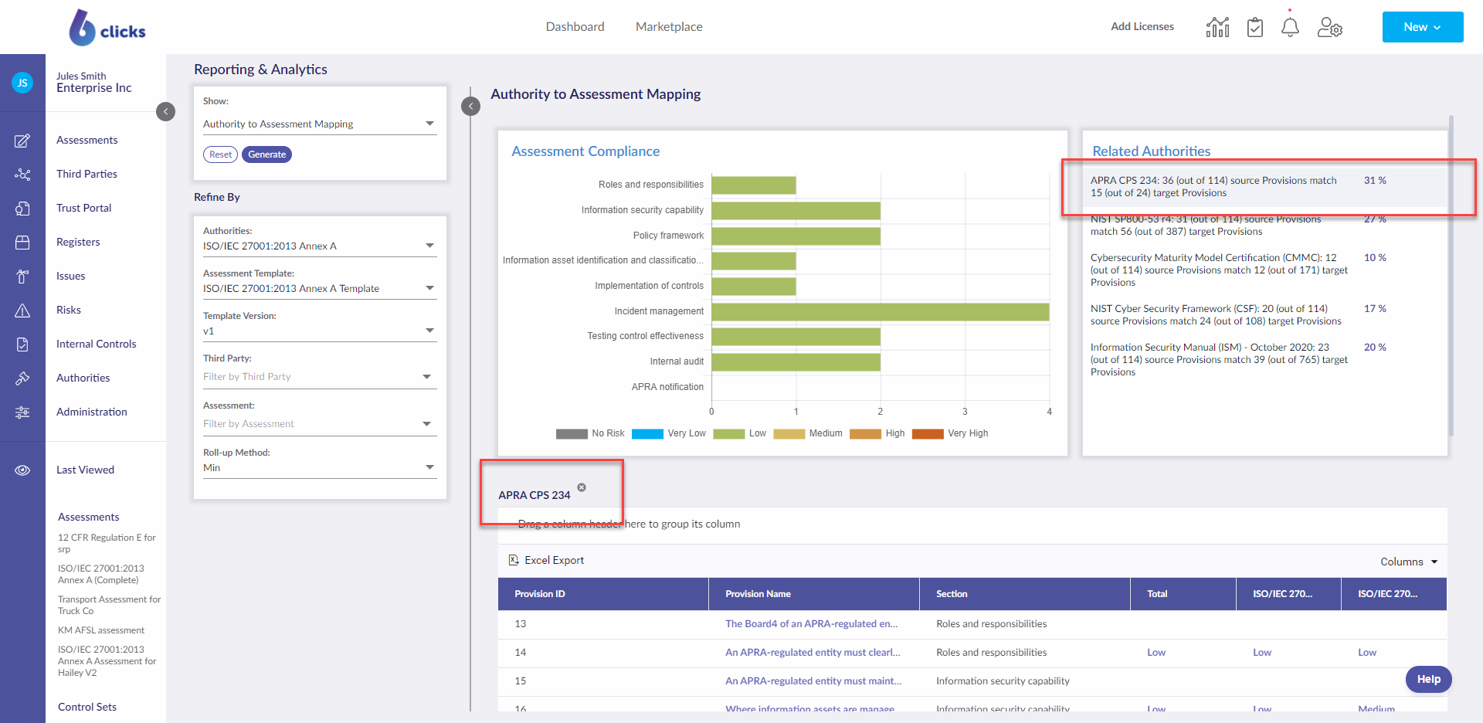Open Trust Portal in the sidebar
Viewport: 1483px width, 723px height.
tap(83, 208)
